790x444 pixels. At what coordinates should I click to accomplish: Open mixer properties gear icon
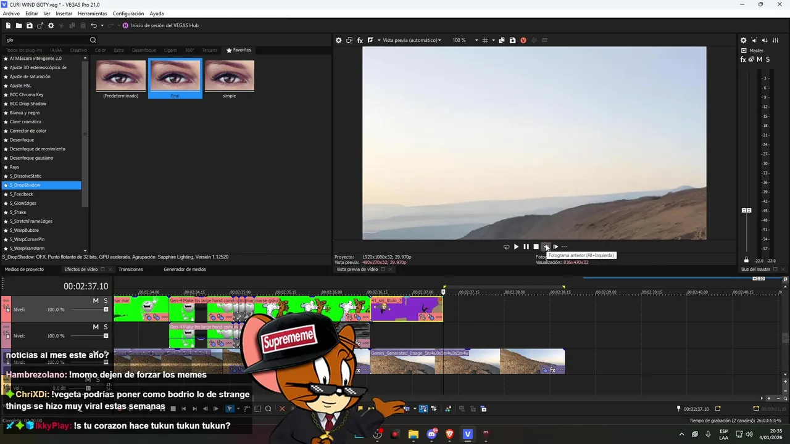tap(743, 40)
